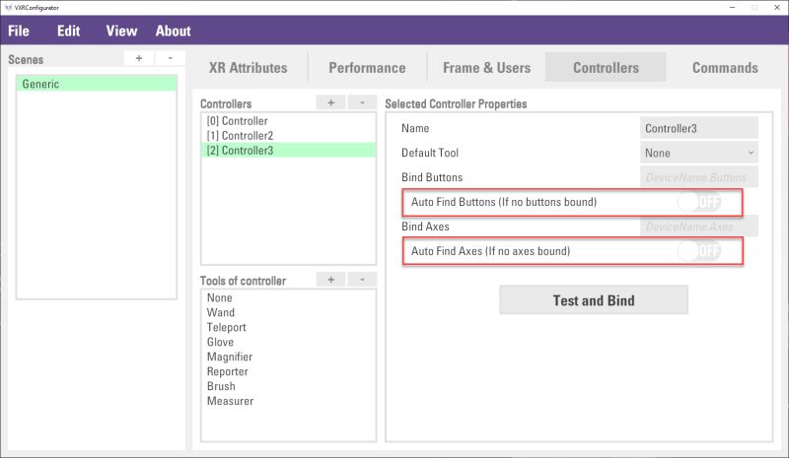789x458 pixels.
Task: Click the Bind Axes input field
Action: (699, 227)
